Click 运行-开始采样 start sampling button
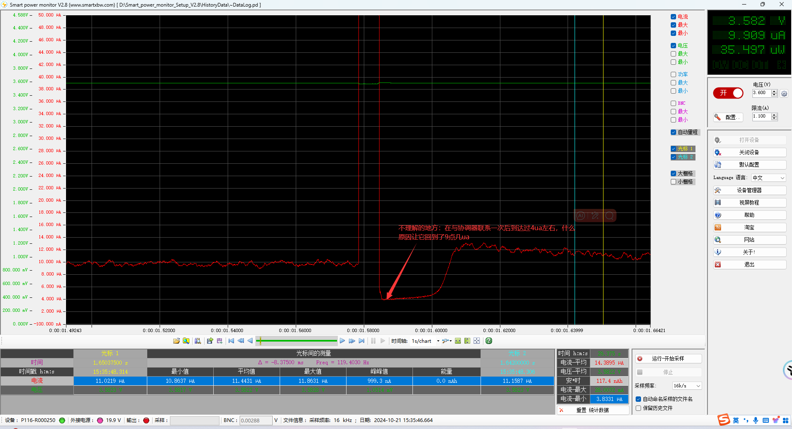Screen dimensions: 792x429 (x=668, y=359)
